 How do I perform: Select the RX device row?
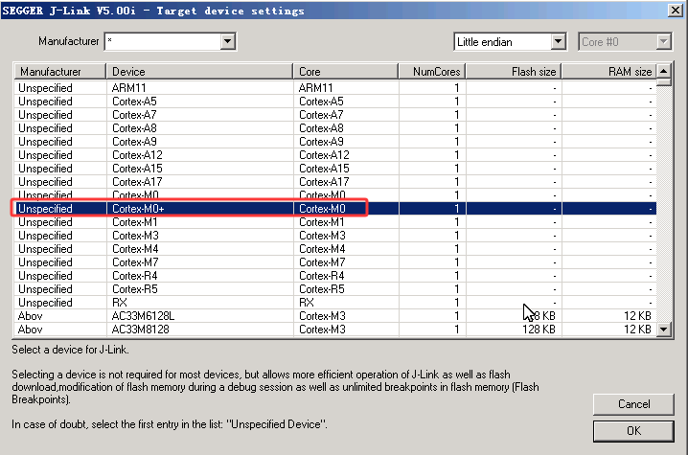pyautogui.click(x=335, y=303)
